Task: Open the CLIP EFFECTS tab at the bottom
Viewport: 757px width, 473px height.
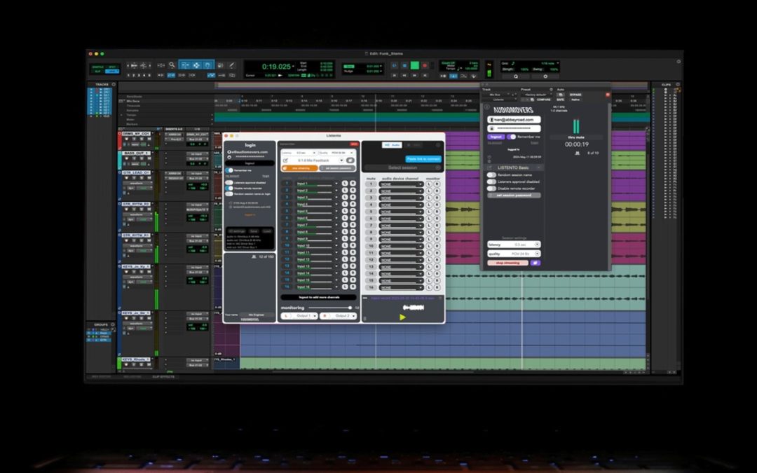Action: (x=163, y=376)
